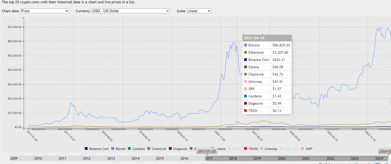Viewport: 391px width, 164px height.
Task: Click the $70,000.00 y-axis label
Action: coord(15,27)
